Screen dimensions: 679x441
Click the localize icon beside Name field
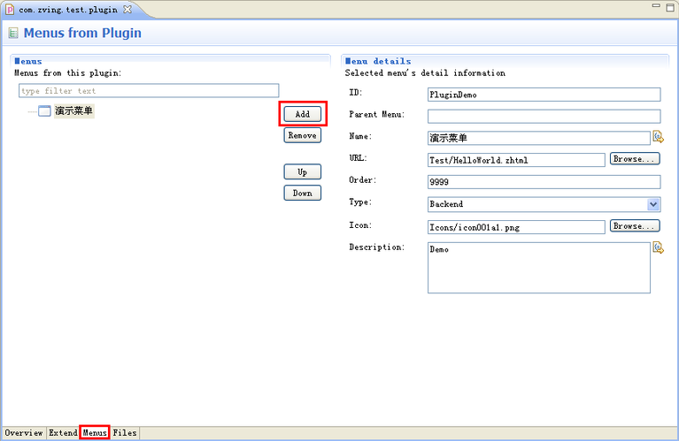click(657, 137)
